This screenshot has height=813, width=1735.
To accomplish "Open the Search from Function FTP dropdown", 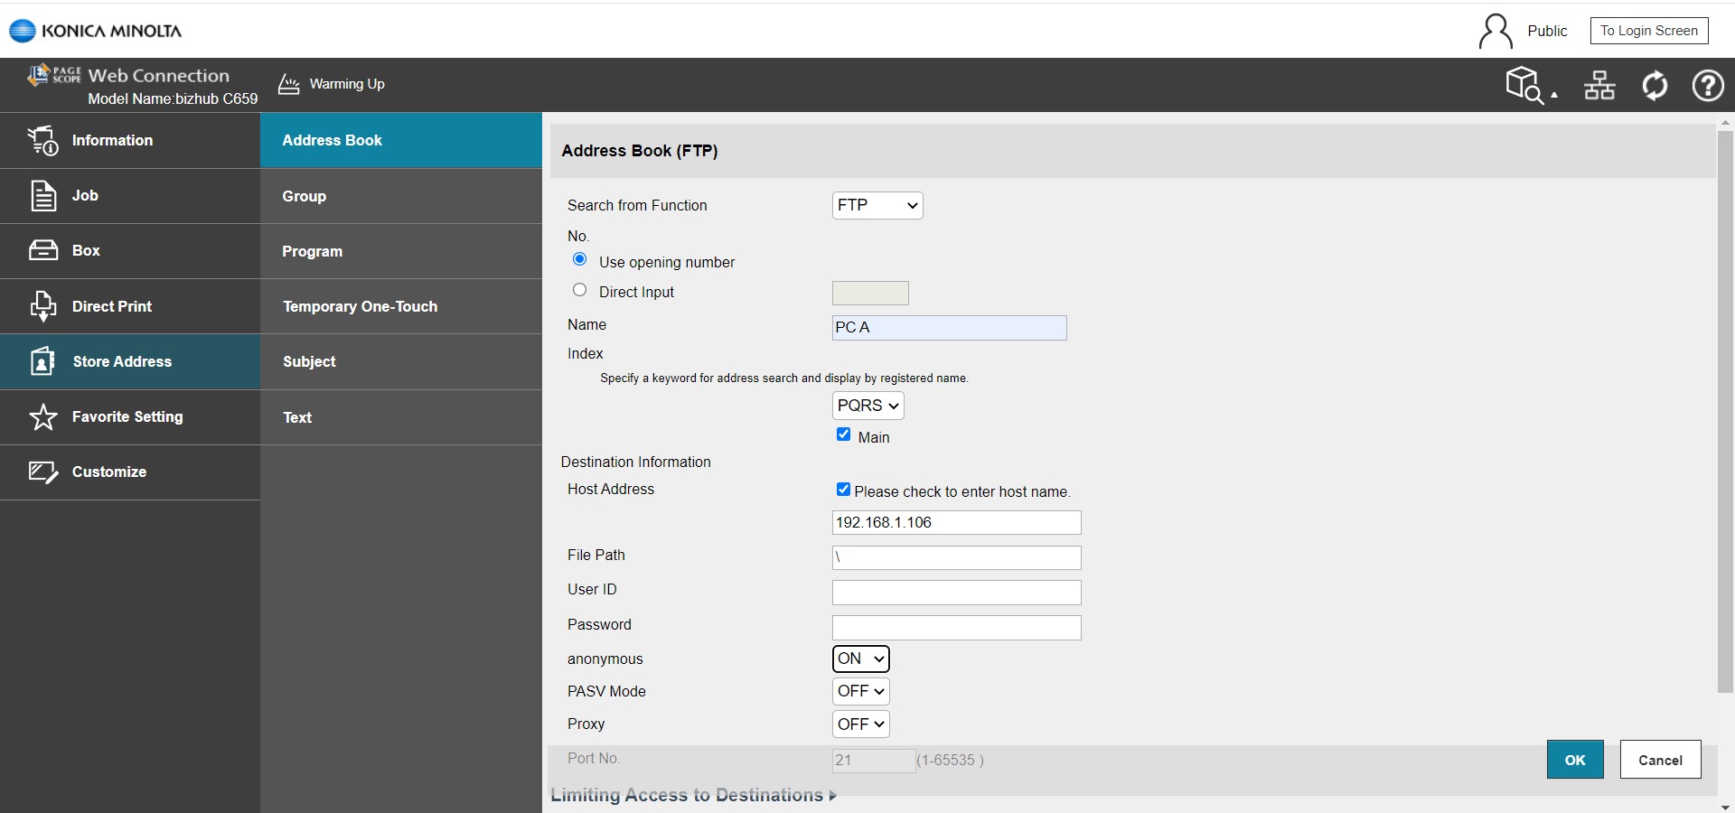I will [877, 205].
